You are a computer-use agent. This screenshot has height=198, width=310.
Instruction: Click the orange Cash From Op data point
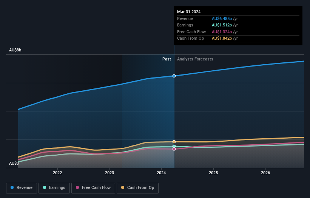(174, 142)
